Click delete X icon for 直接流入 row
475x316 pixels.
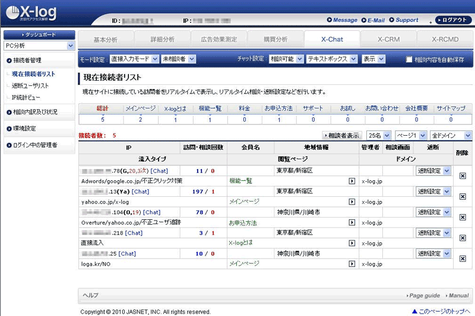click(x=463, y=238)
